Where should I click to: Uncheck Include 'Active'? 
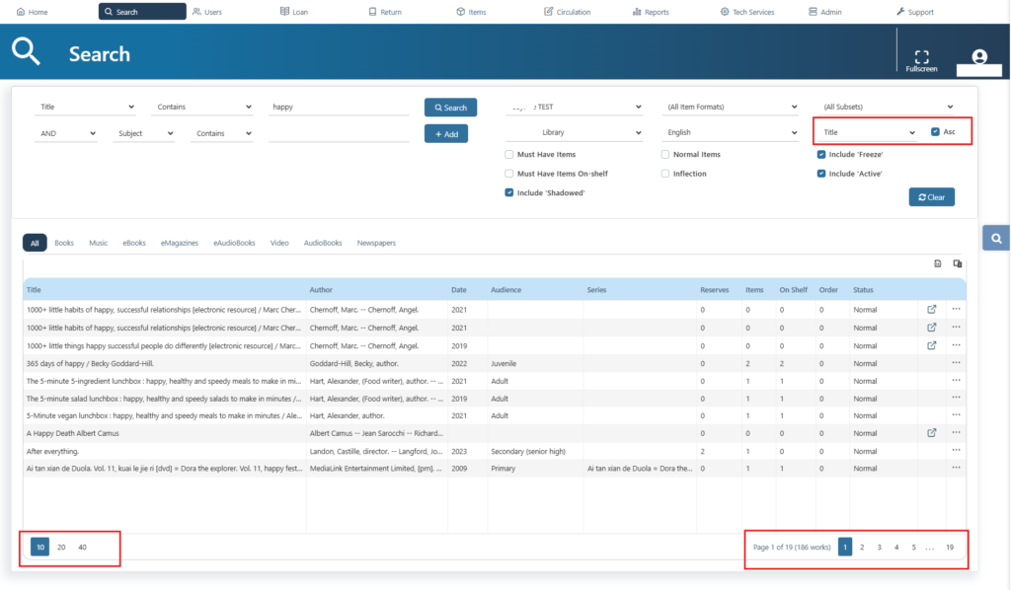pyautogui.click(x=820, y=174)
